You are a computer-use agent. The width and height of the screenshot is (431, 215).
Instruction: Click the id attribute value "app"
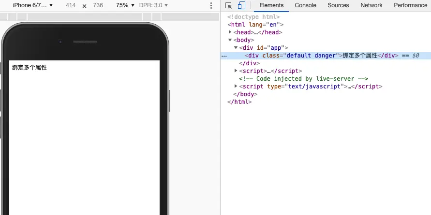(276, 48)
